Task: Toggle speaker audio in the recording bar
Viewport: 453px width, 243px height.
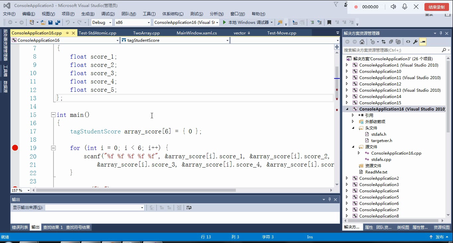Action: pyautogui.click(x=394, y=7)
